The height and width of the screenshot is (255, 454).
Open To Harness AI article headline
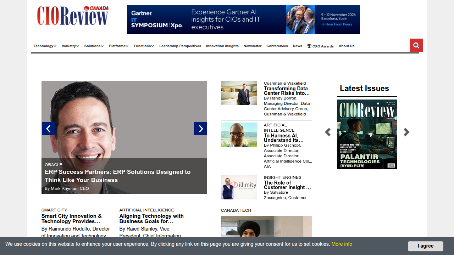pos(284,138)
